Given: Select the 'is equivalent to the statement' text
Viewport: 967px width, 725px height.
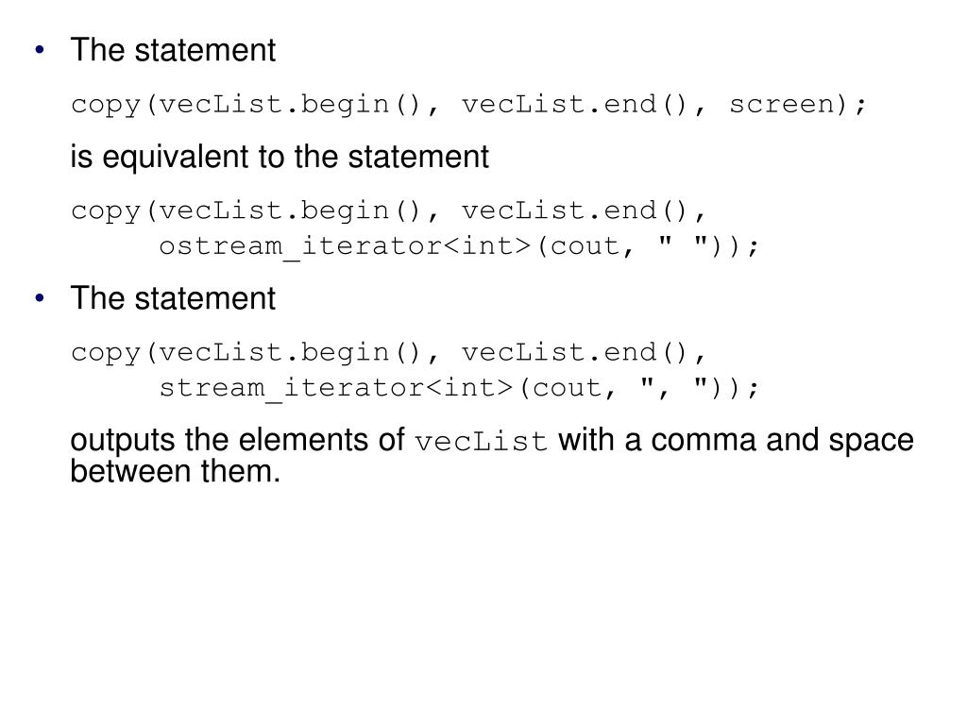Looking at the screenshot, I should 280,158.
